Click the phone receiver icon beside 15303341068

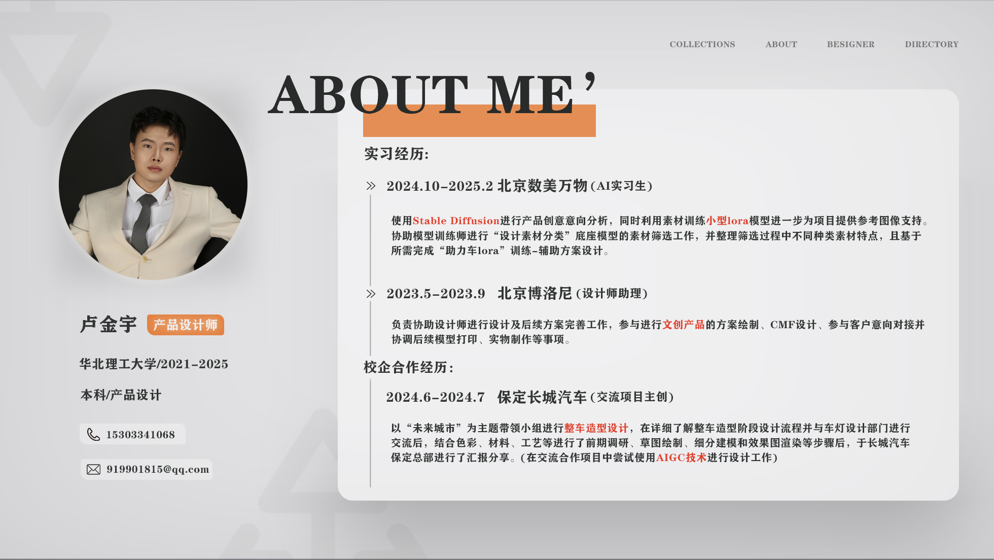point(93,434)
